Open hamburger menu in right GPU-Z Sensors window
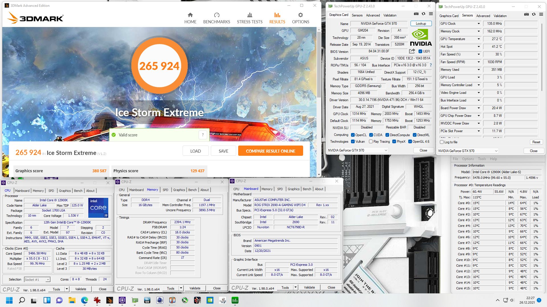Viewport: 547px width, 307px height. click(541, 14)
